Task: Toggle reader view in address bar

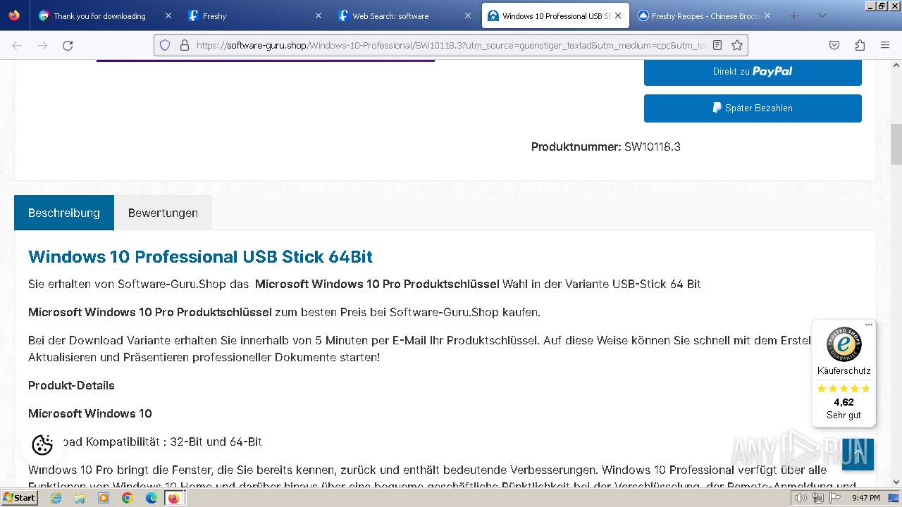Action: coord(717,45)
